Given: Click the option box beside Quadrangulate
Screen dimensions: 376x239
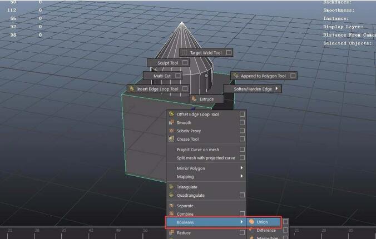Looking at the screenshot, I should click(x=242, y=195).
